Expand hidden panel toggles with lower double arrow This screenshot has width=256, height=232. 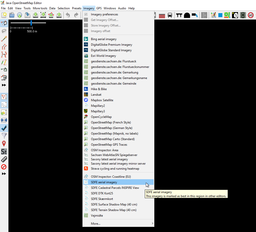[4, 174]
